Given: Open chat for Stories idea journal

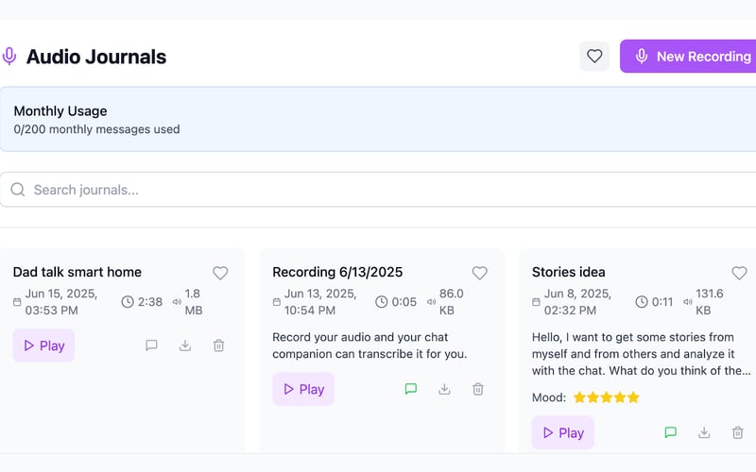Looking at the screenshot, I should click(x=671, y=432).
